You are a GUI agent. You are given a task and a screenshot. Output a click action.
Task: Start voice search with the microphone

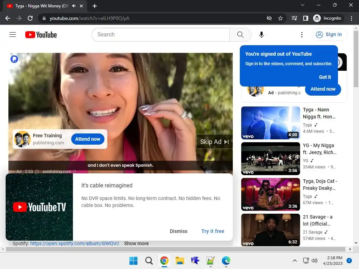click(261, 35)
